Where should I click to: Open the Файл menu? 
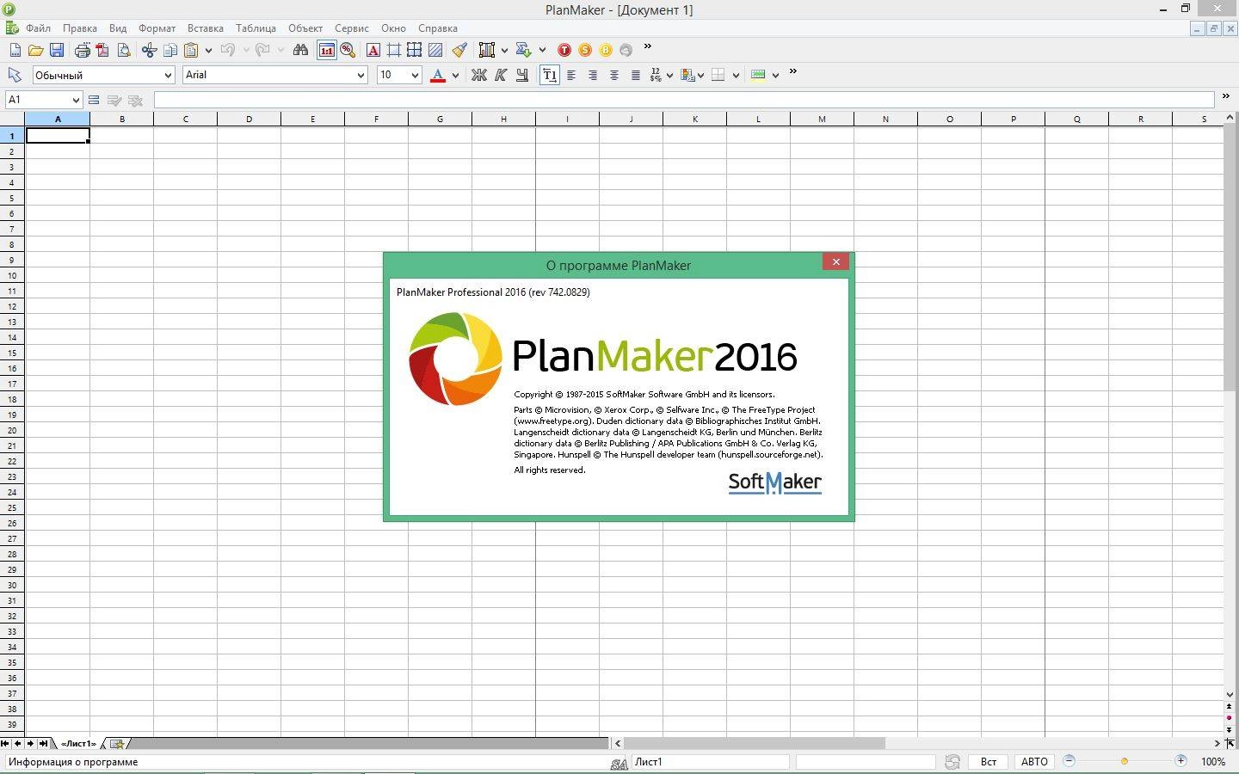click(38, 28)
